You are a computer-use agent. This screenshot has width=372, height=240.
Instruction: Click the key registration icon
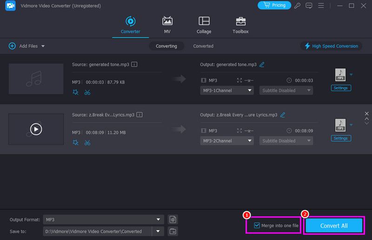[x=298, y=6]
